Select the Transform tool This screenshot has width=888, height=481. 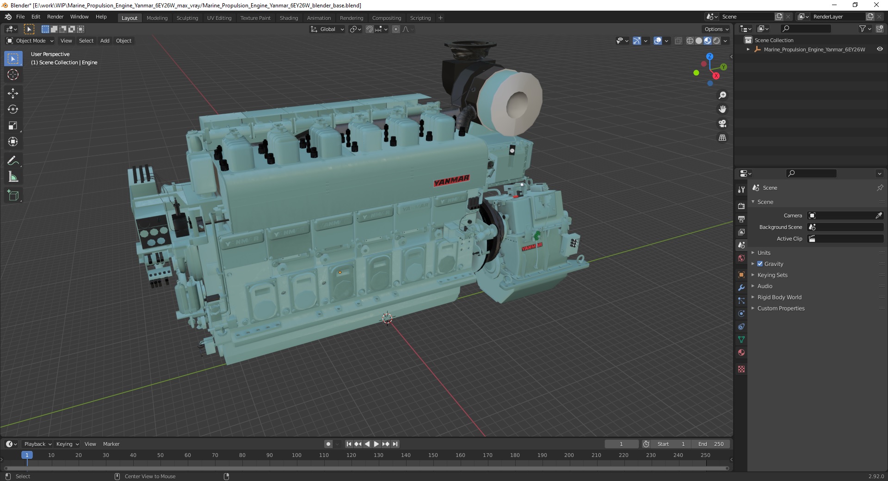pyautogui.click(x=13, y=142)
